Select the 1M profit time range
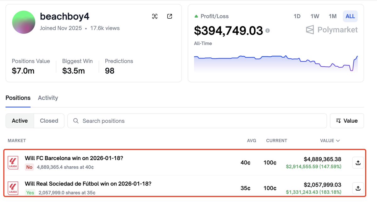This screenshot has width=377, height=206. [332, 16]
